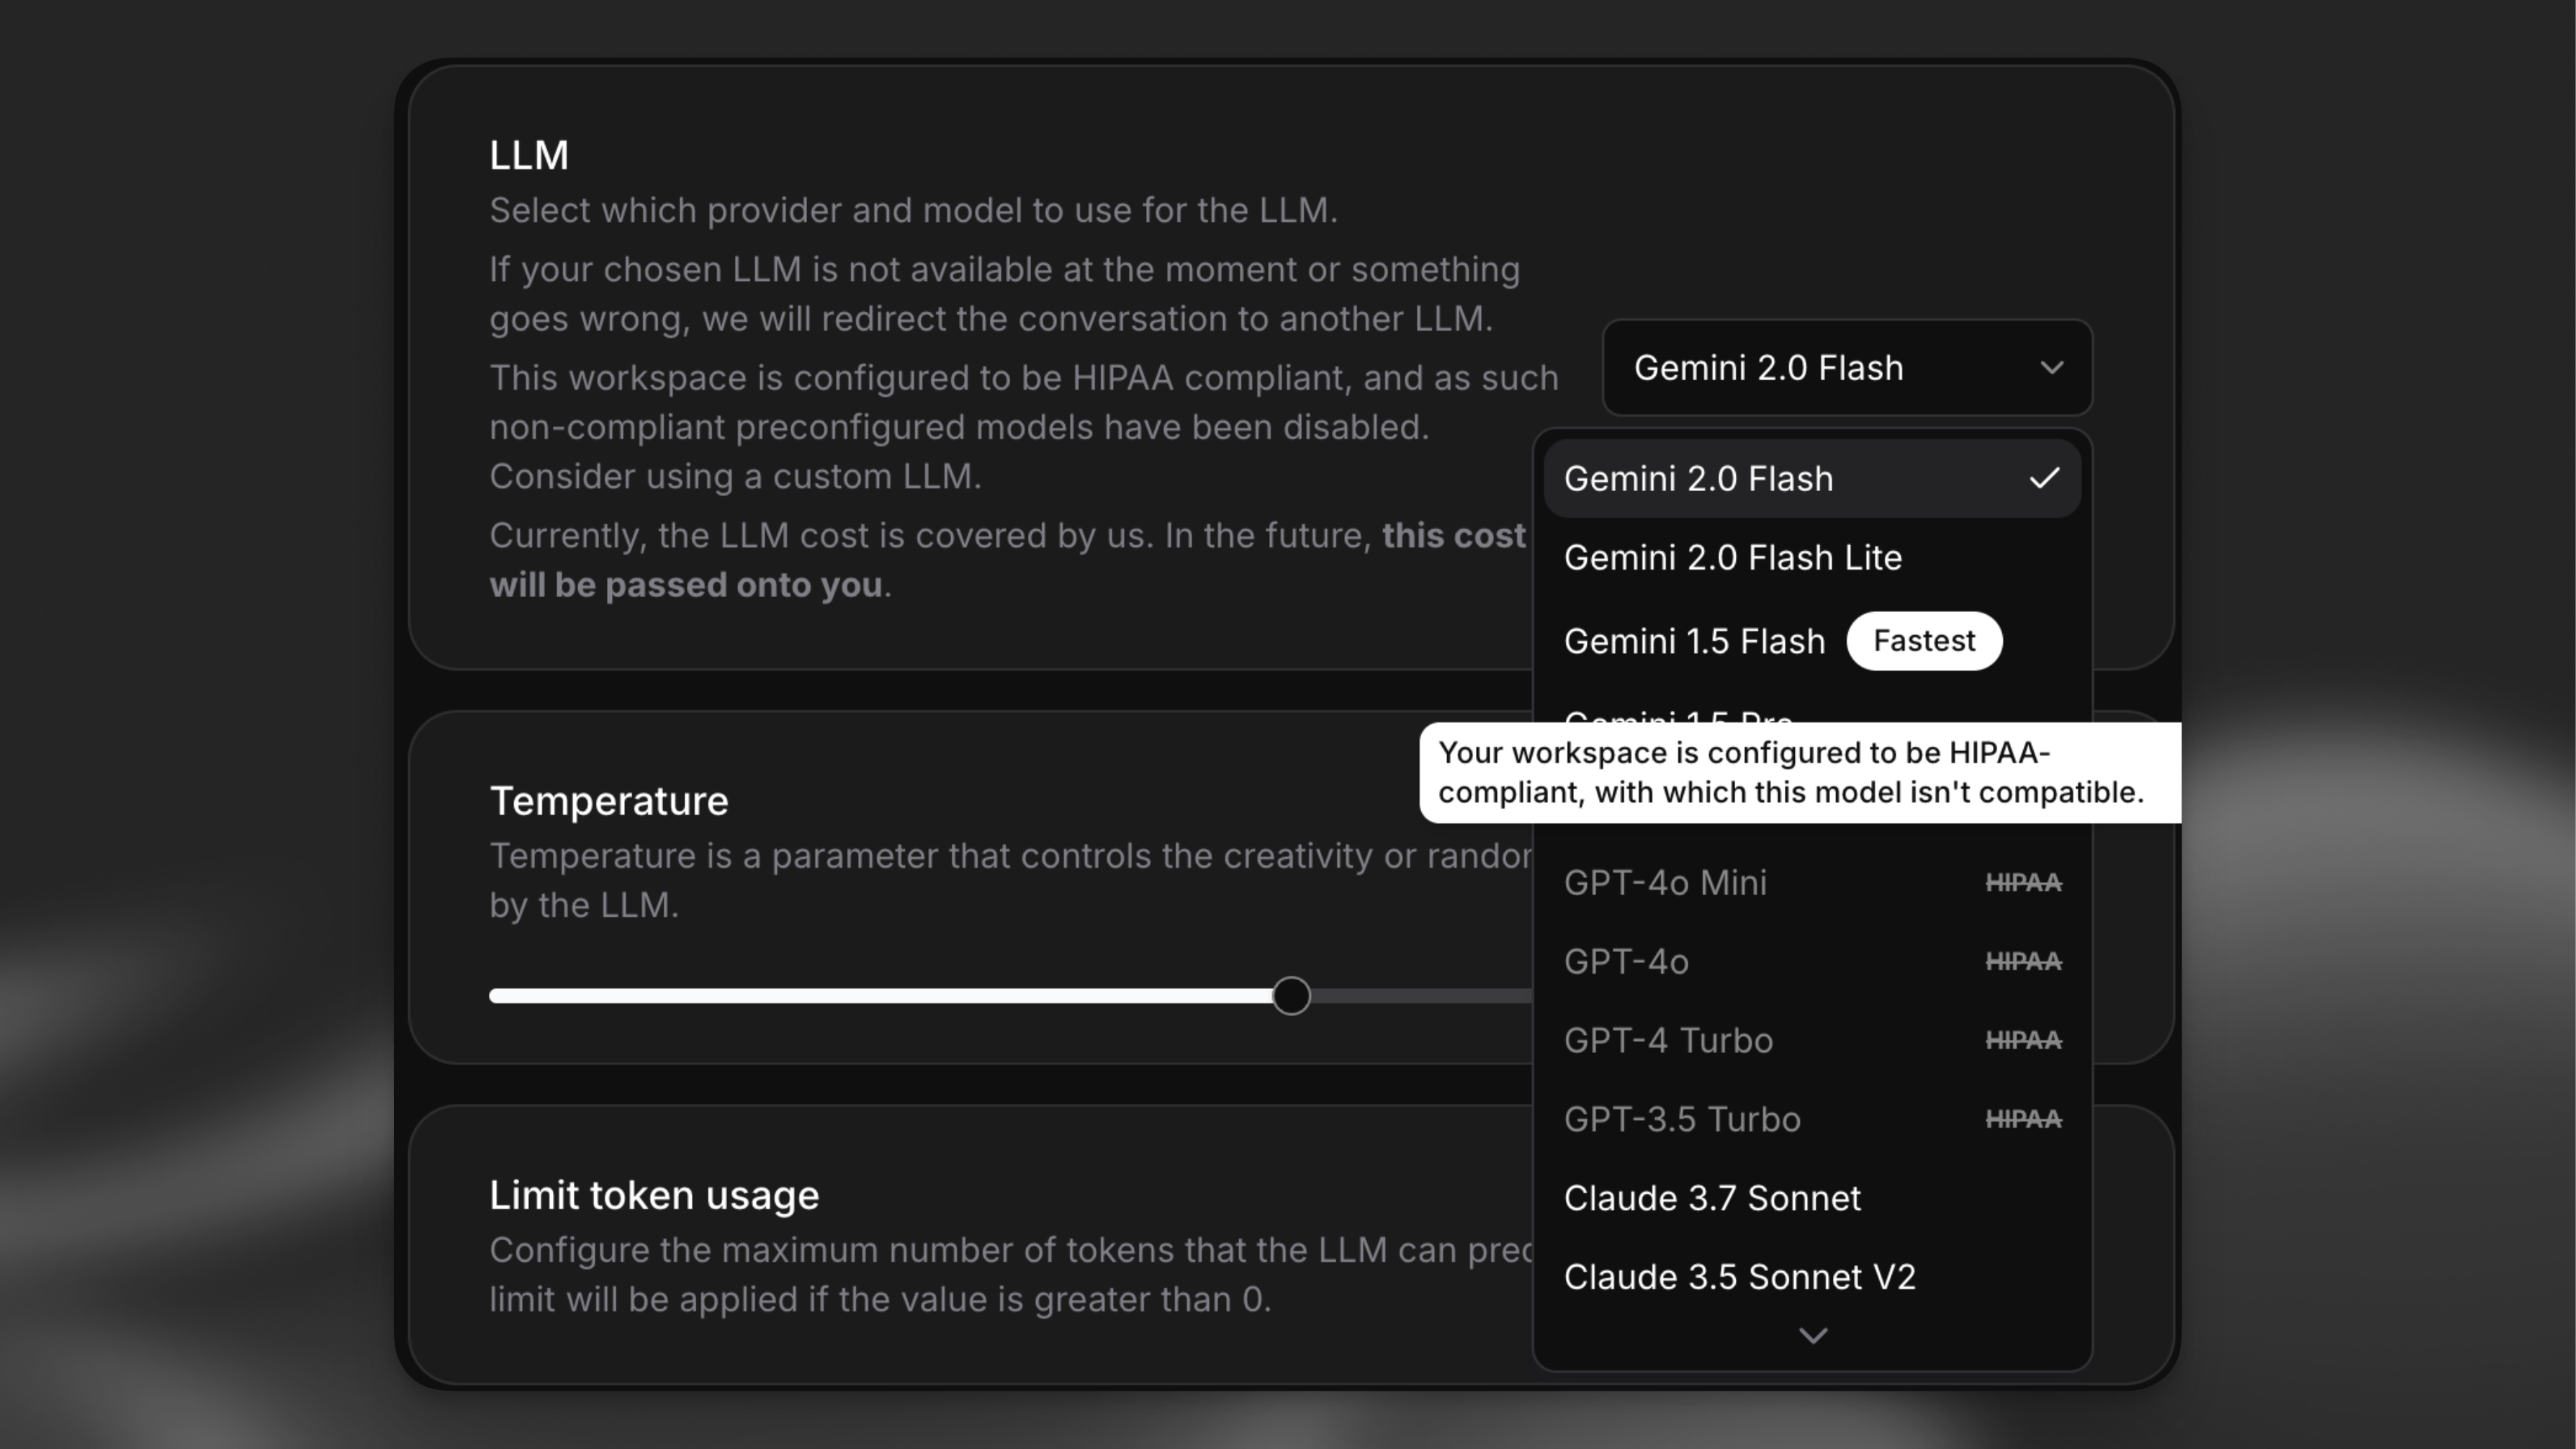2576x1449 pixels.
Task: Choose Gemini 1.5 Flash from the list
Action: [1694, 640]
